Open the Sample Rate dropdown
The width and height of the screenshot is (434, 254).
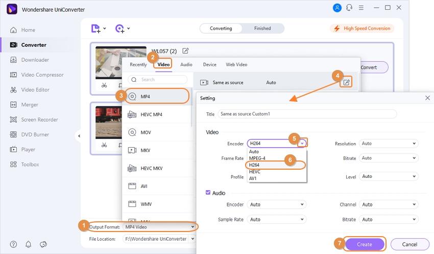(277, 219)
